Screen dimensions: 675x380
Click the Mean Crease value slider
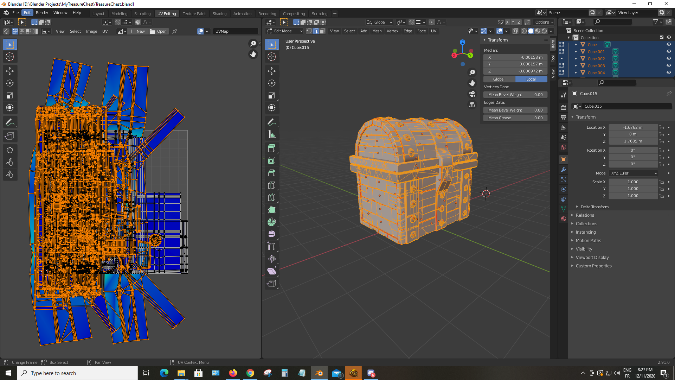point(515,118)
